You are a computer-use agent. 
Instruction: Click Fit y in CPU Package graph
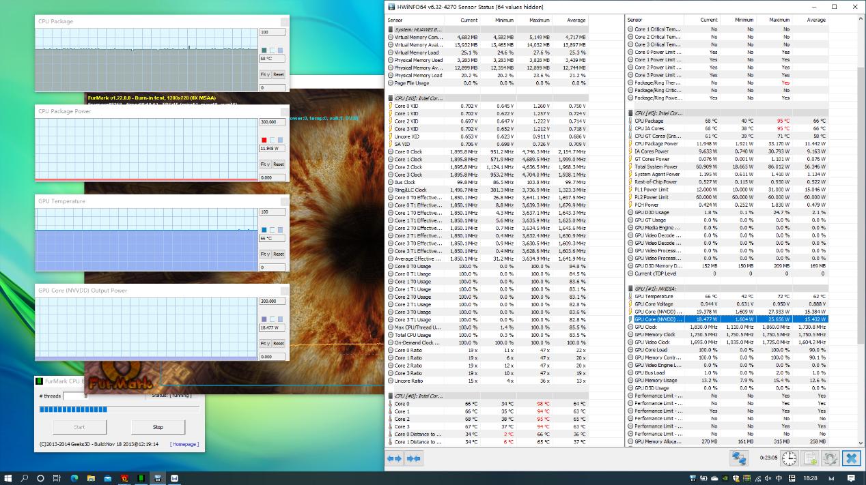coord(265,74)
